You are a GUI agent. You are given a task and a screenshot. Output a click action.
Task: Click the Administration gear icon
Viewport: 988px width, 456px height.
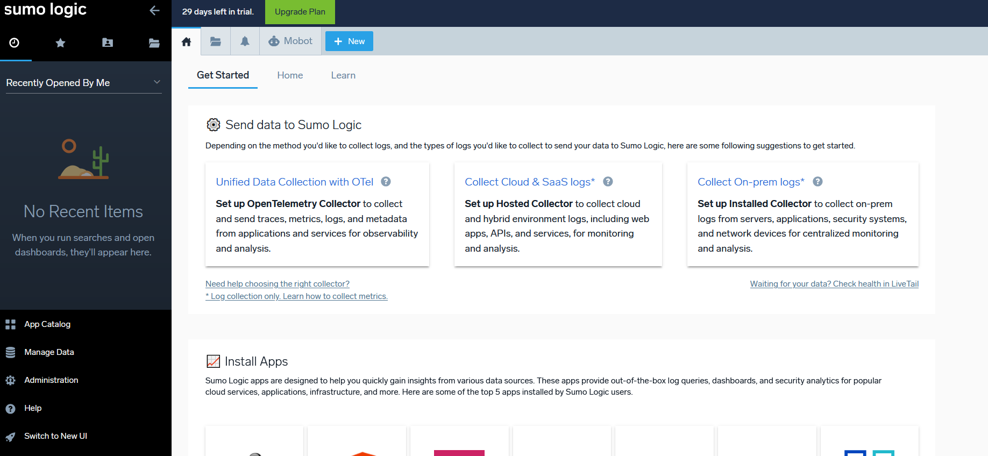(x=10, y=381)
